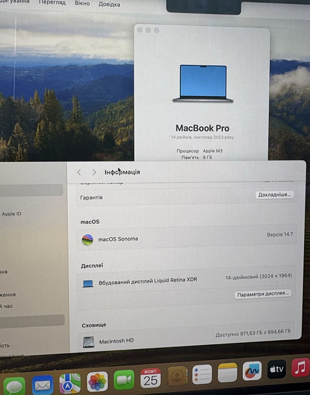Click the macOS Sonoma text
The width and height of the screenshot is (310, 395).
coord(118,239)
